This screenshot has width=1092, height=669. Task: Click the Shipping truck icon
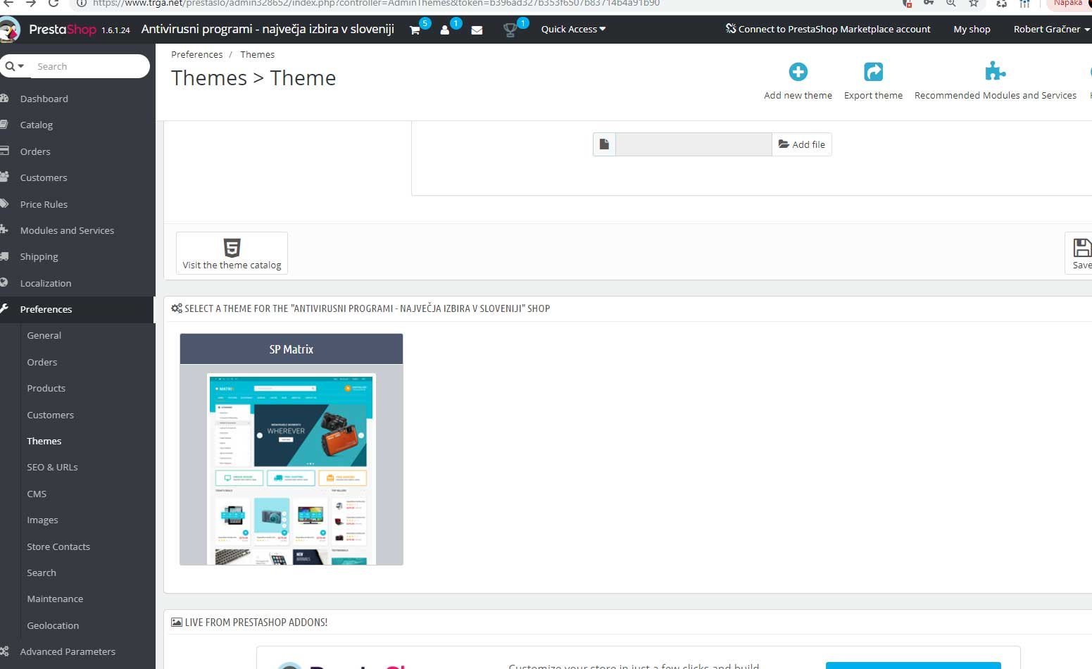4,256
